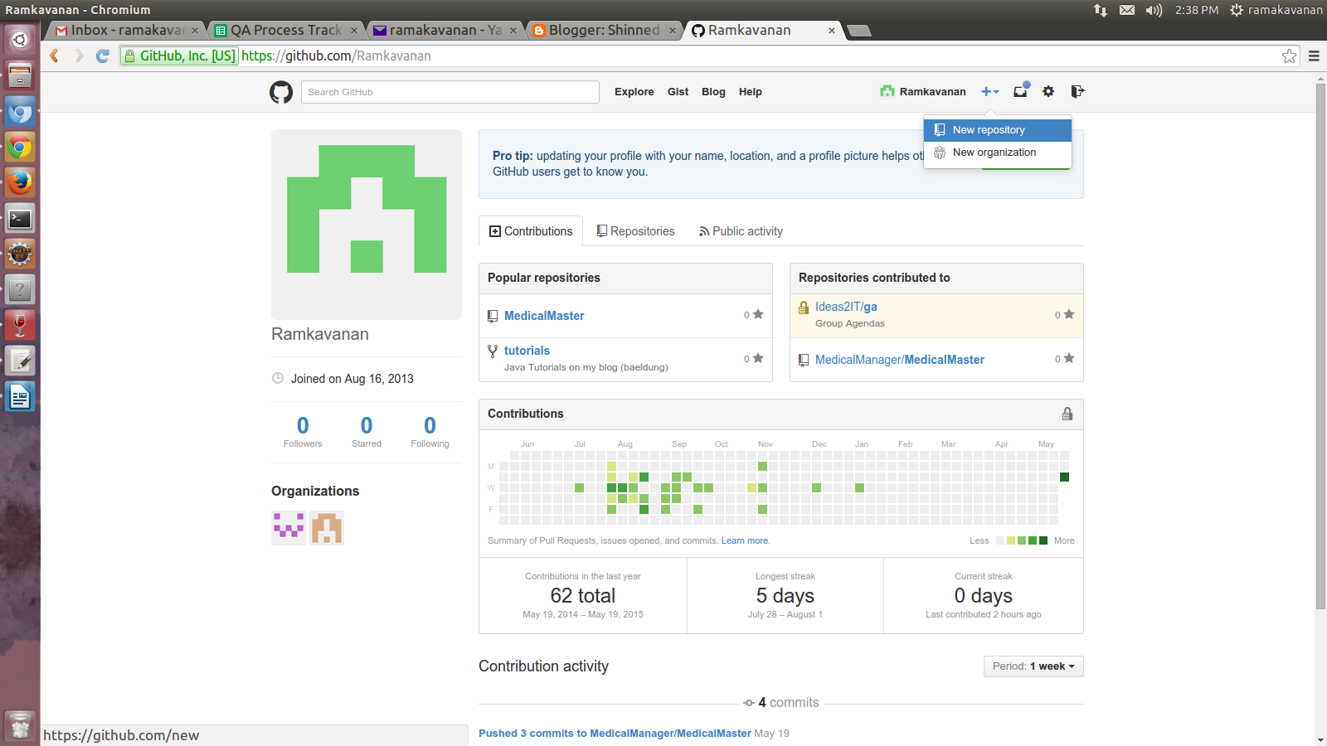This screenshot has width=1327, height=746.
Task: Sign out using the logout icon
Action: [x=1077, y=91]
